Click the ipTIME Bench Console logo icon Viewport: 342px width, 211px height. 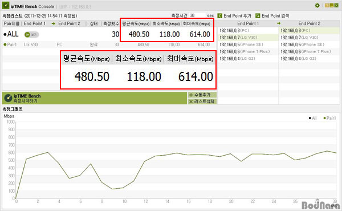point(6,6)
